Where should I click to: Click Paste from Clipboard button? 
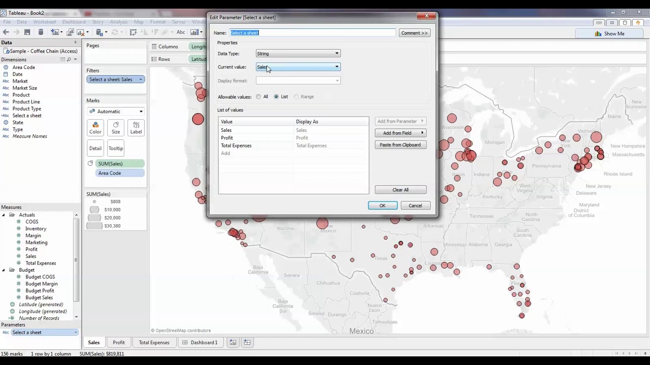pos(400,145)
